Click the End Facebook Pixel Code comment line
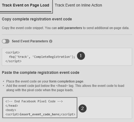The image size is (134, 122). tap(34, 101)
